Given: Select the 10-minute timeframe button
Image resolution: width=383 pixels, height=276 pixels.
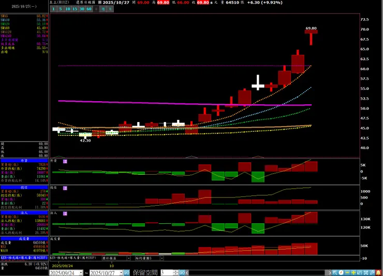Looking at the screenshot, I should [68, 9].
